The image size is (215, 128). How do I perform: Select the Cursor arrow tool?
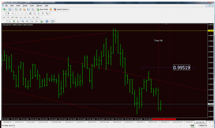(9, 13)
